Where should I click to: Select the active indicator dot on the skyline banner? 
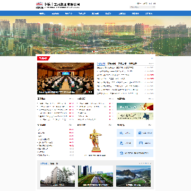[94, 51]
